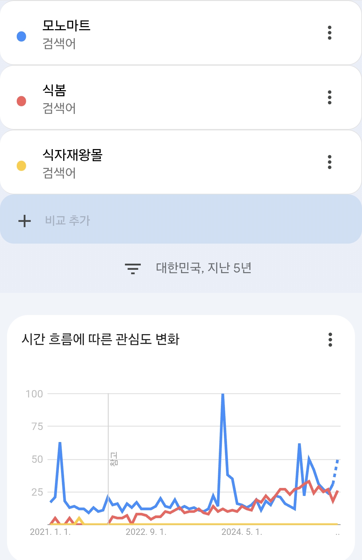Click the dotted blue forecast line end
The width and height of the screenshot is (362, 560).
(x=337, y=461)
